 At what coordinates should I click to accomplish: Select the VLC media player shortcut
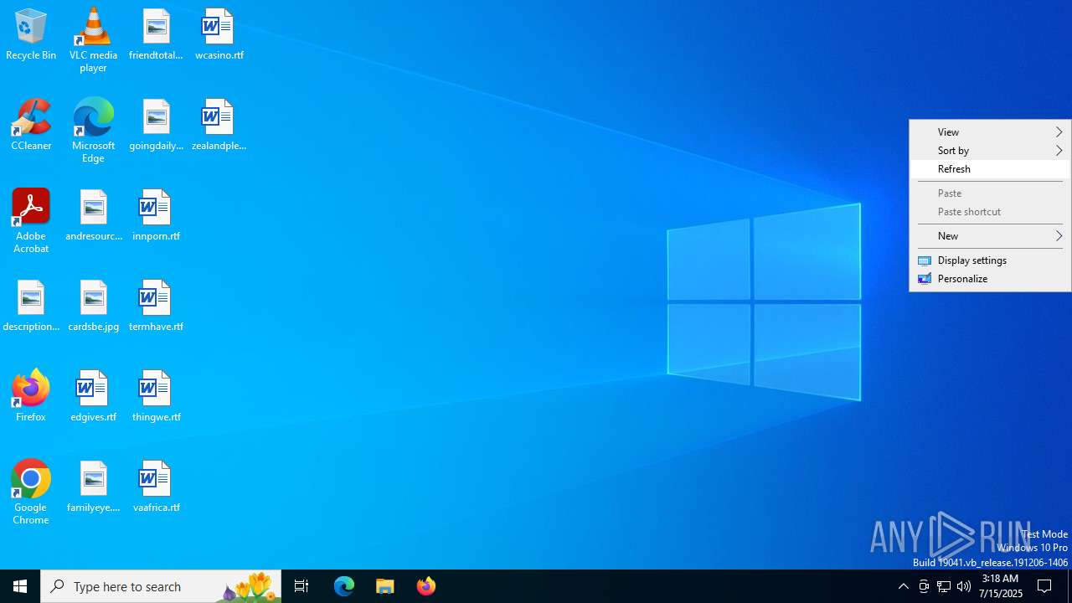pos(93,40)
